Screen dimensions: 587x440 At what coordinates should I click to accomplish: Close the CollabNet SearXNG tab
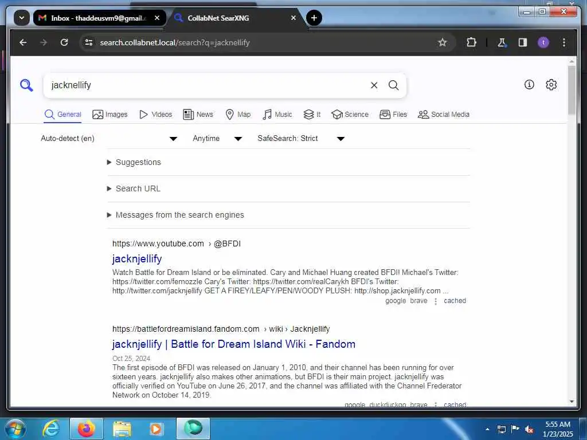coord(293,18)
